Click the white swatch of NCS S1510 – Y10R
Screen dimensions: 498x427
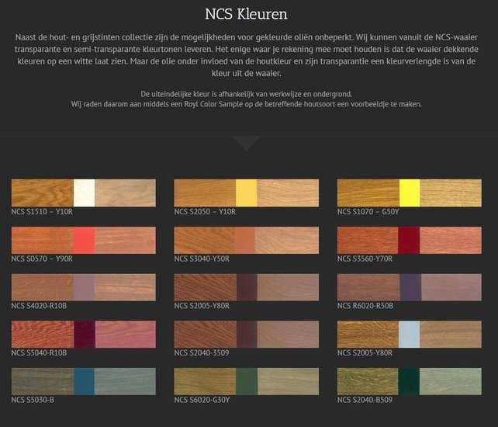tap(83, 193)
